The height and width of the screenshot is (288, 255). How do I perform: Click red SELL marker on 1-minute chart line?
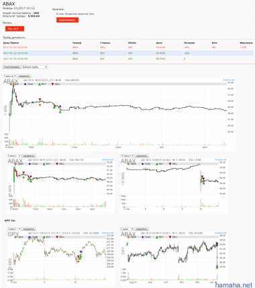(40, 99)
